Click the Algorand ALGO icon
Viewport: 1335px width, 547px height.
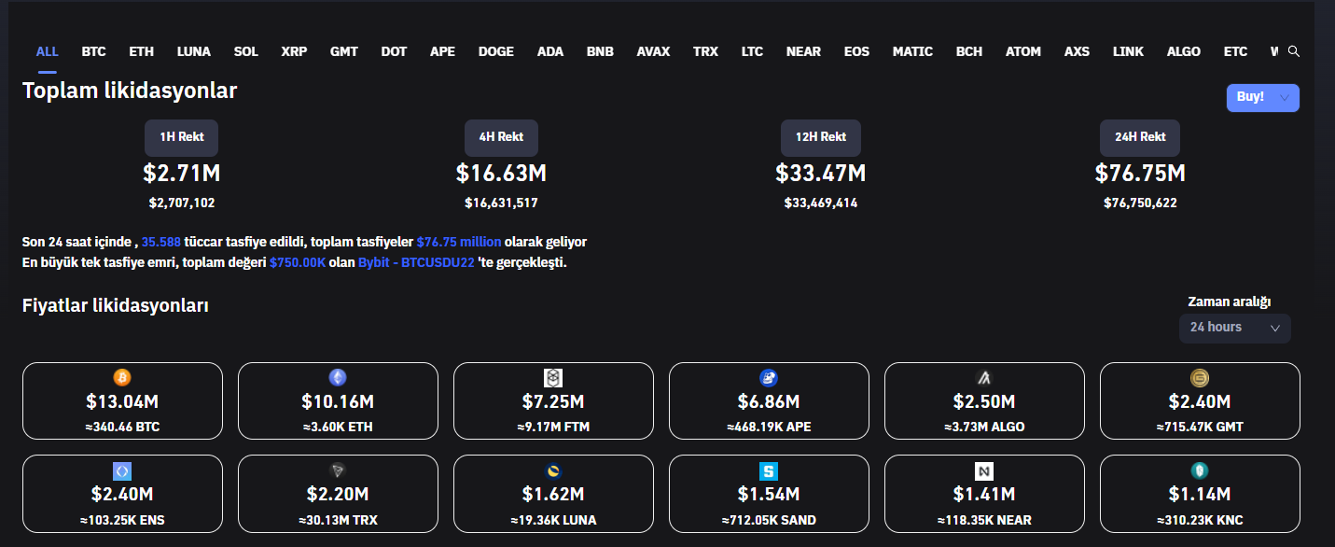click(x=984, y=377)
